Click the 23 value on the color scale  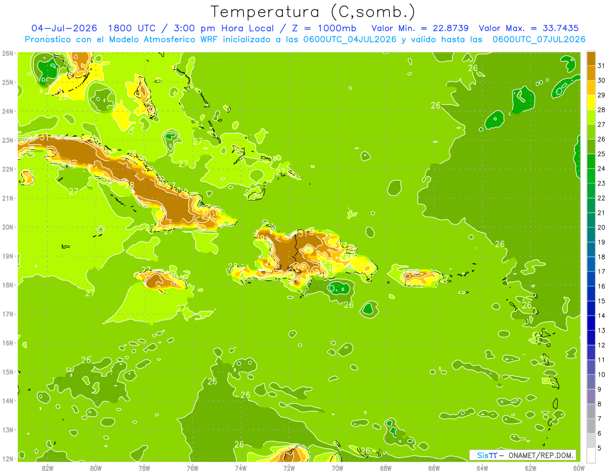[602, 183]
